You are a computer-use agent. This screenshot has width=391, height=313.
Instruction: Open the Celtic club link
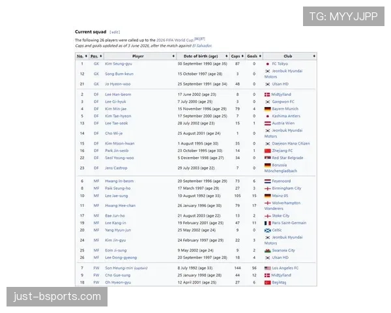click(x=277, y=230)
